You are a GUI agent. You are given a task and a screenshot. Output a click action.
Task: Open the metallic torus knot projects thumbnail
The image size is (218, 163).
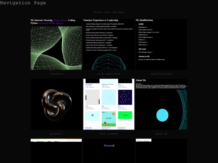point(57,105)
